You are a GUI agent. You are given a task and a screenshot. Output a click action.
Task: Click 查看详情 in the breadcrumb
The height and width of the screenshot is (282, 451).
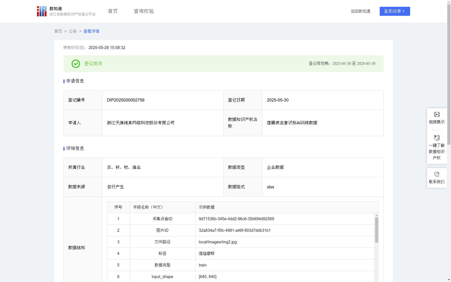pos(91,31)
